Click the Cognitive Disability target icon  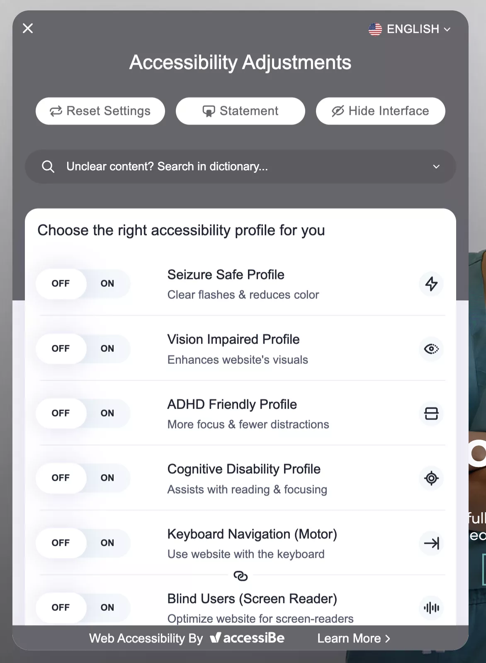[x=431, y=478]
